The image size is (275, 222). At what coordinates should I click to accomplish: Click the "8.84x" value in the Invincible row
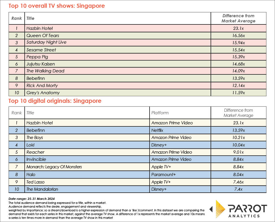[239, 159]
